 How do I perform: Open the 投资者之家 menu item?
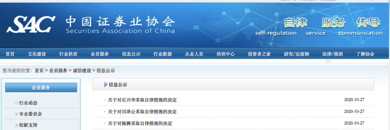259,54
